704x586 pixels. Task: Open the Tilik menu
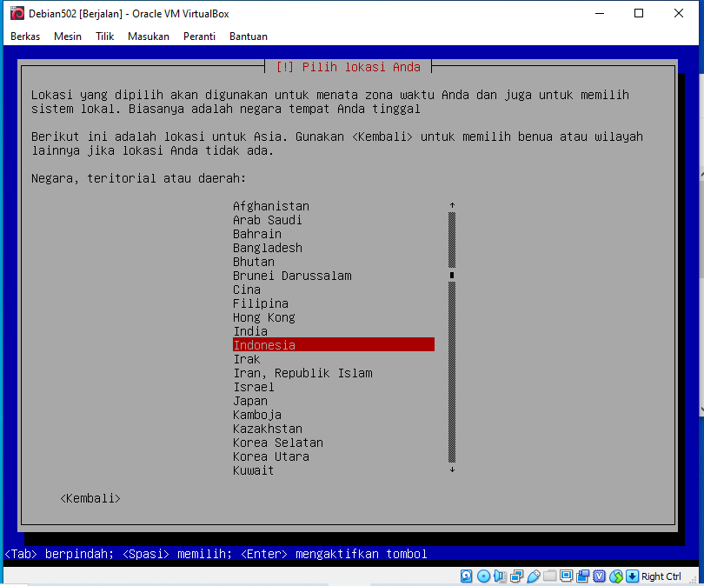pos(104,37)
